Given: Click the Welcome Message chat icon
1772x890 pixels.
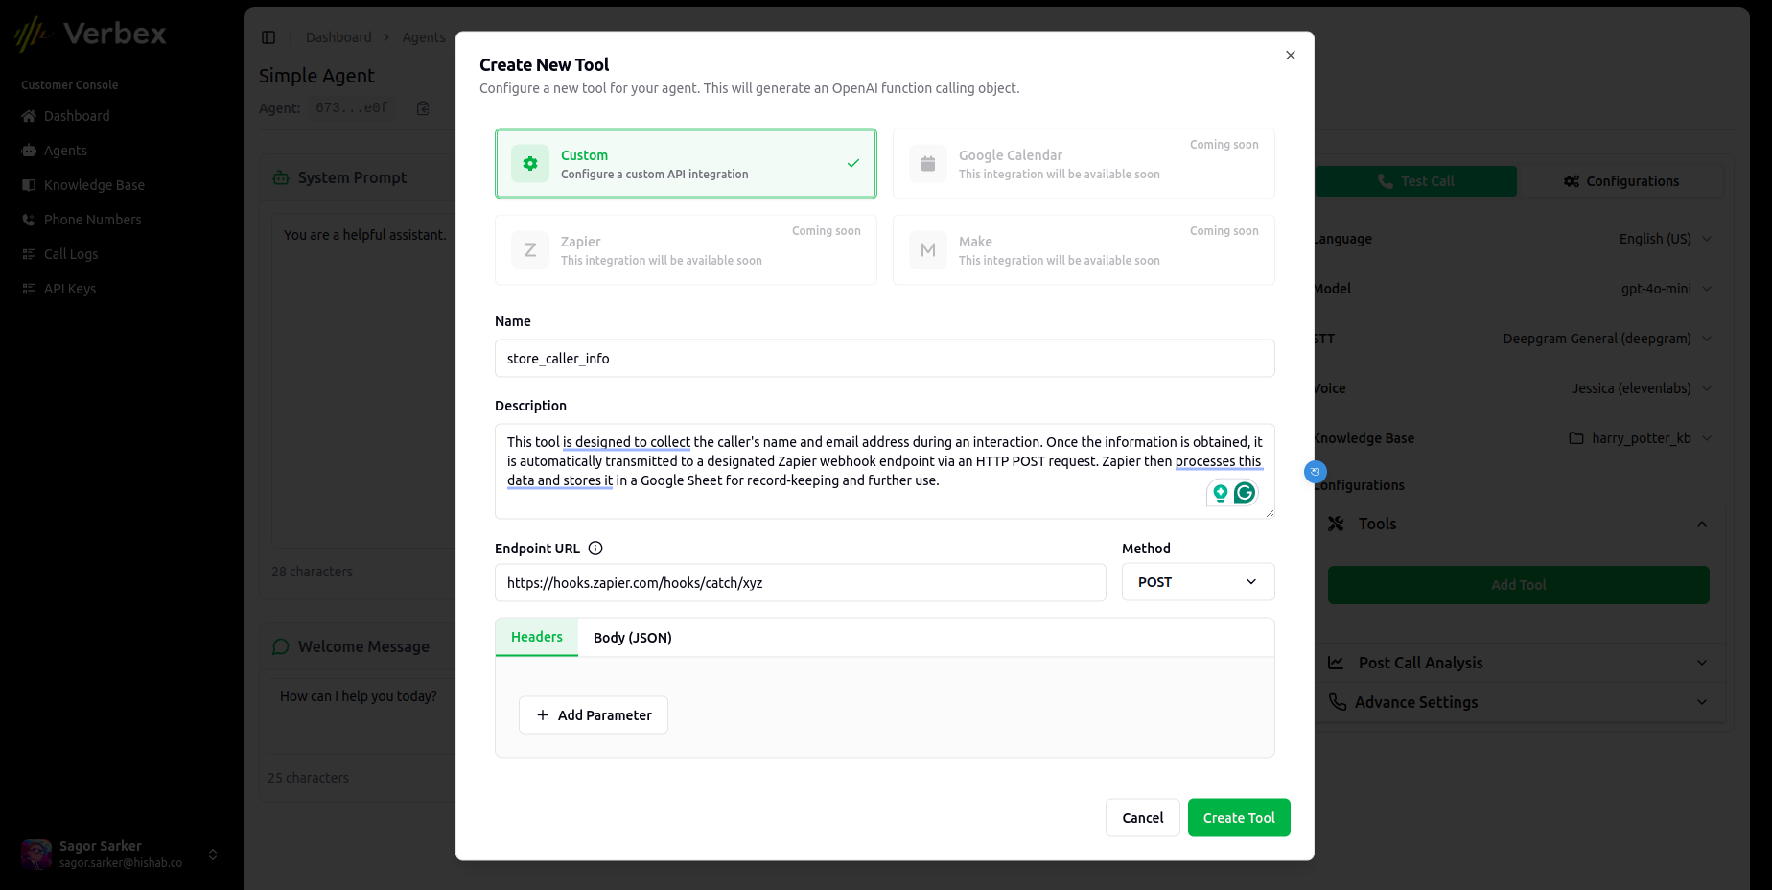Looking at the screenshot, I should coord(281,646).
